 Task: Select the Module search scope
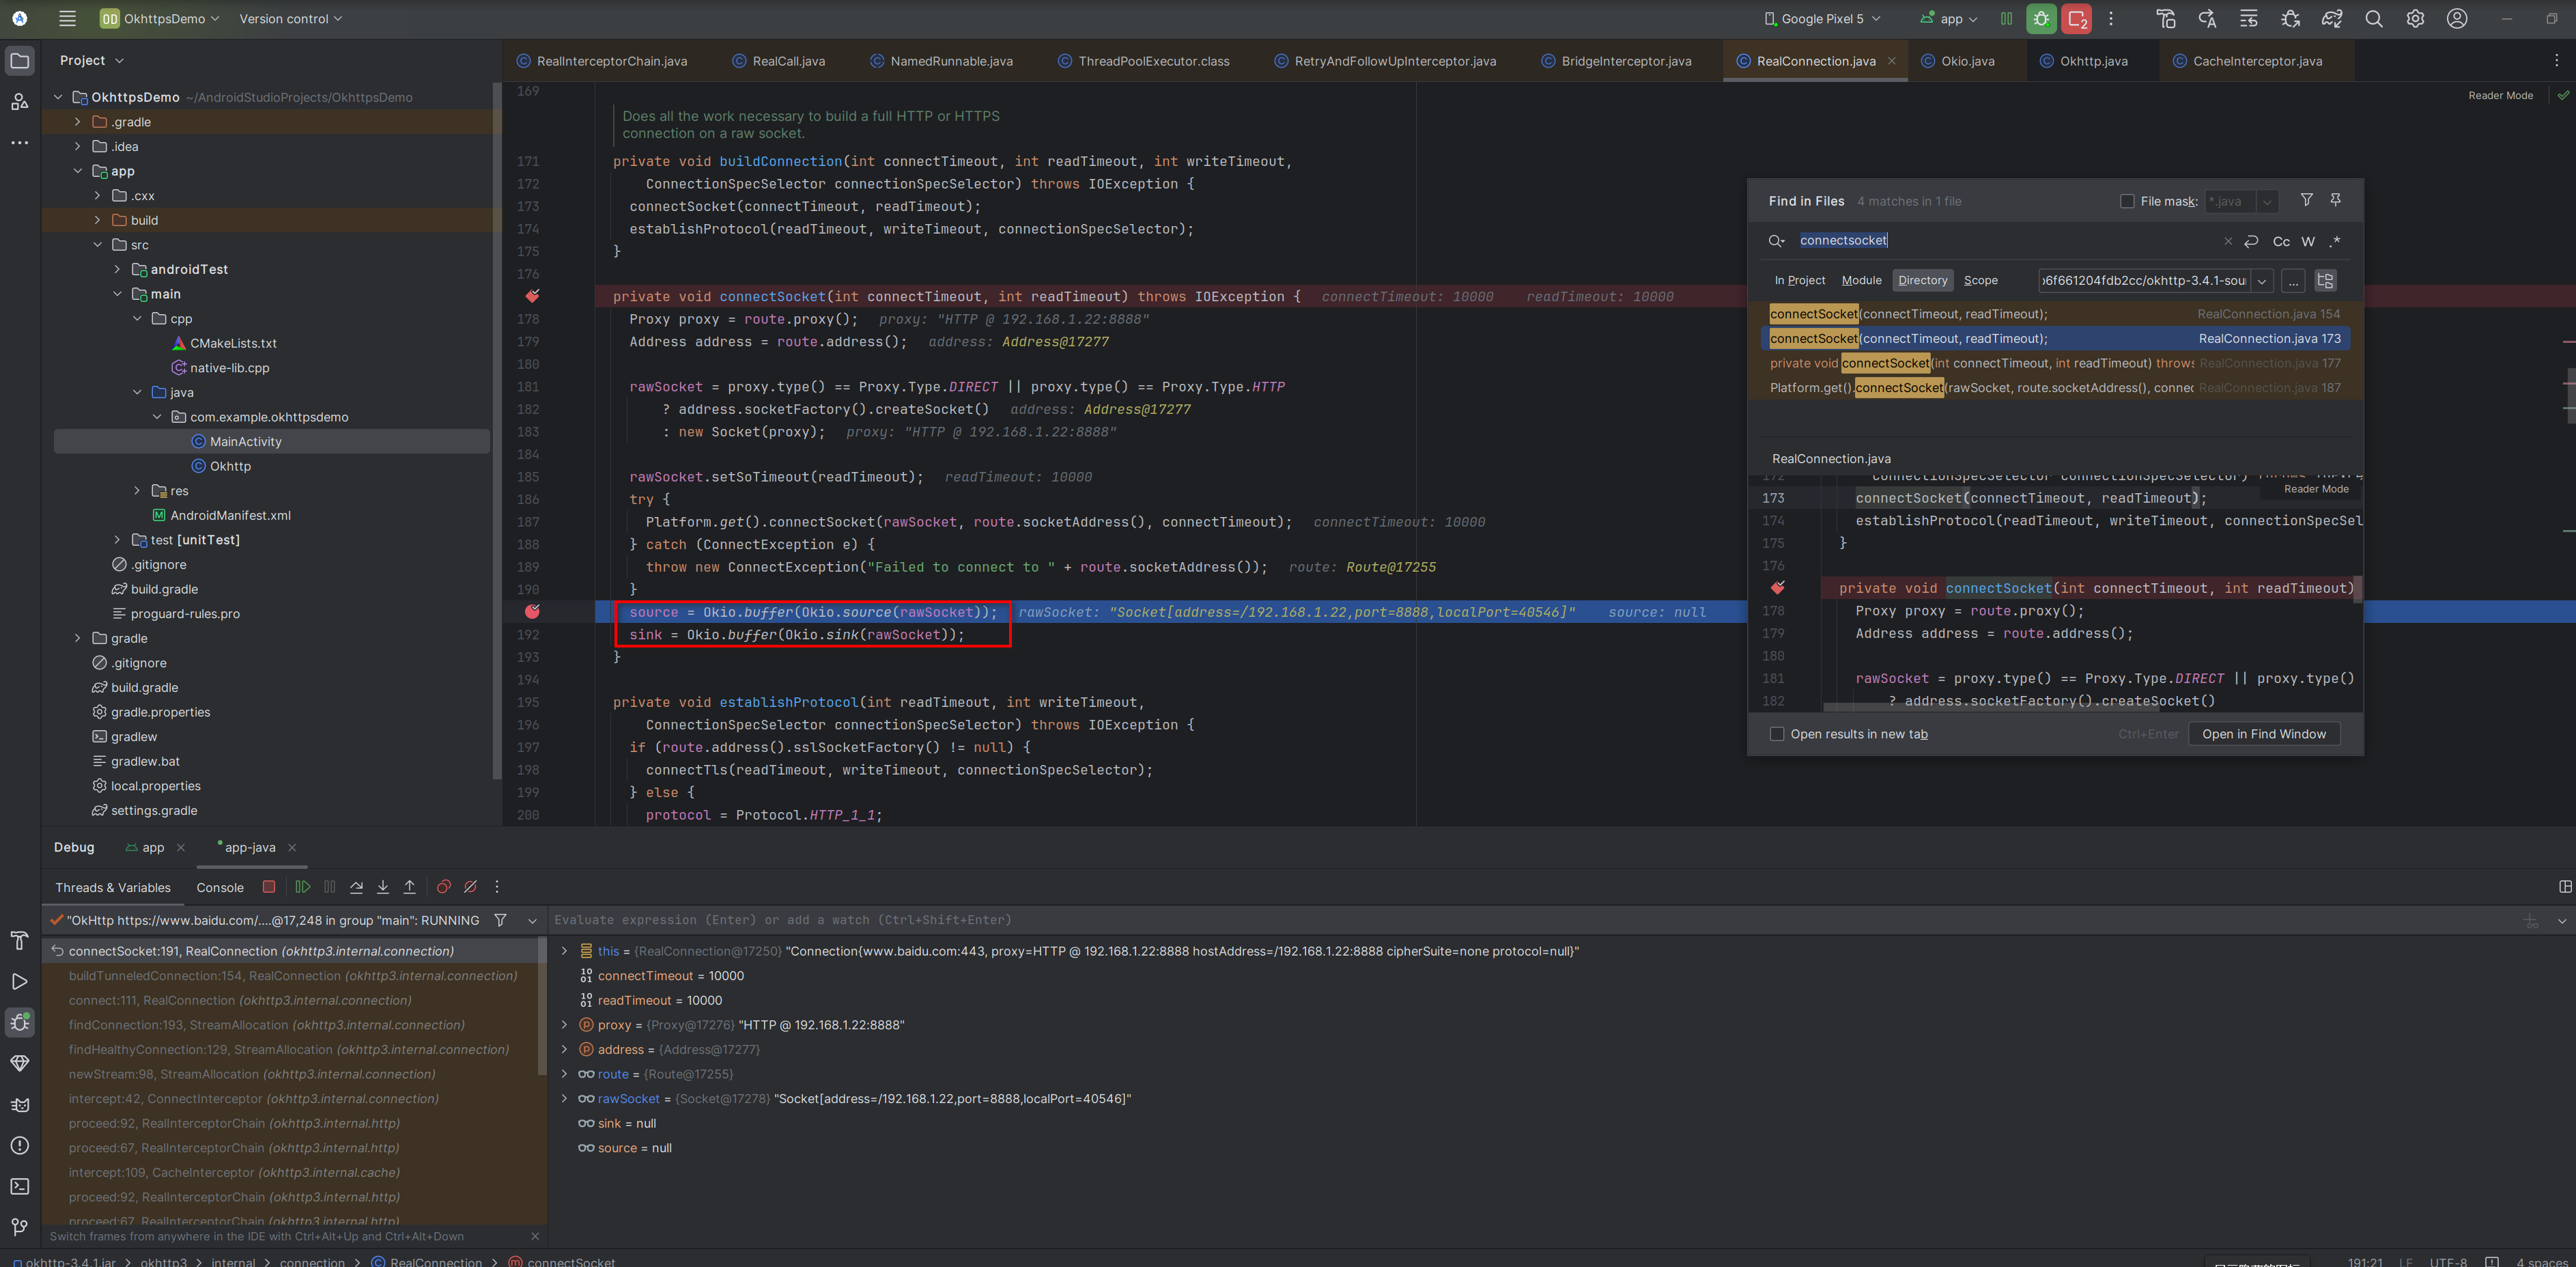1861,280
